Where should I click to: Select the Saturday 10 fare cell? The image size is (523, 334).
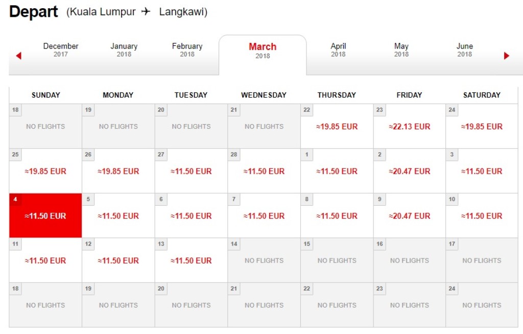point(482,216)
